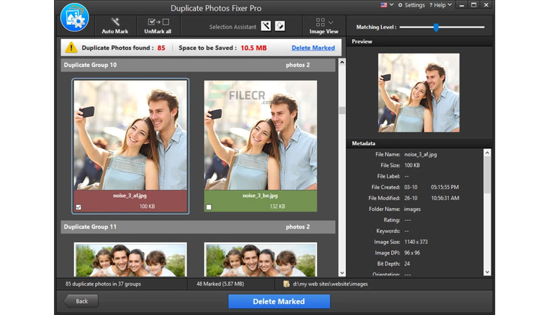This screenshot has height=315, width=544.
Task: Click the Selection Assistant eraser icon
Action: pyautogui.click(x=280, y=26)
